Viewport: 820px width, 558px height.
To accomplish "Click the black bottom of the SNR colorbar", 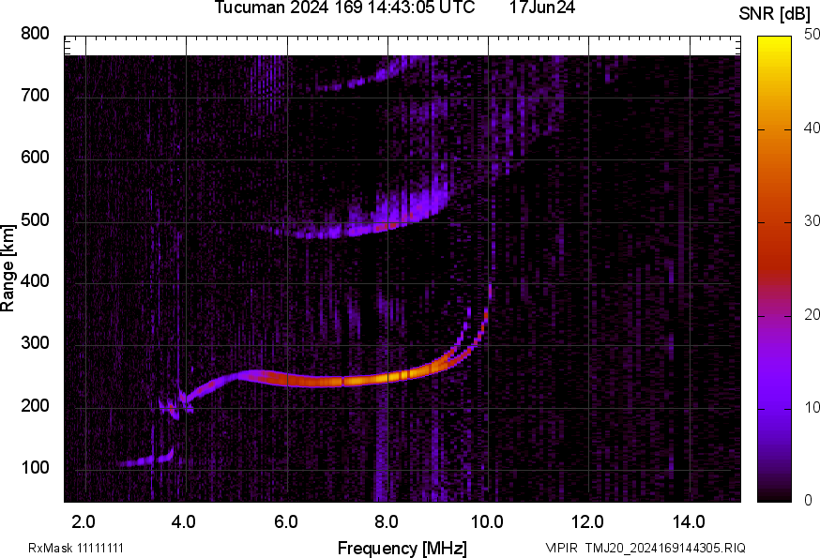I will (775, 495).
